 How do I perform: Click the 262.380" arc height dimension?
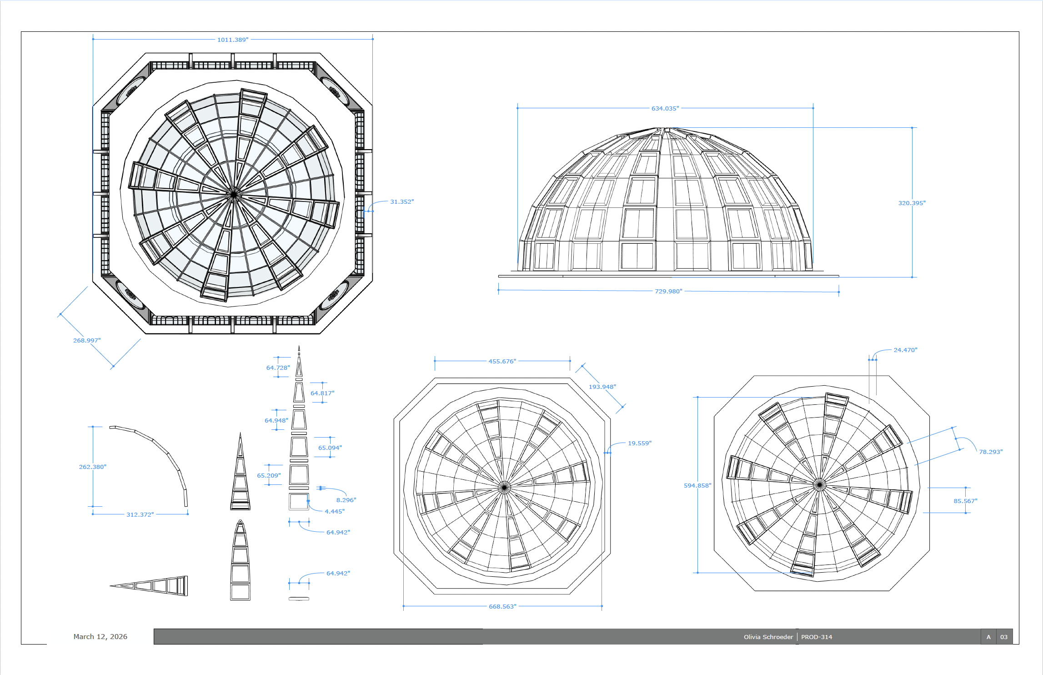tap(92, 467)
